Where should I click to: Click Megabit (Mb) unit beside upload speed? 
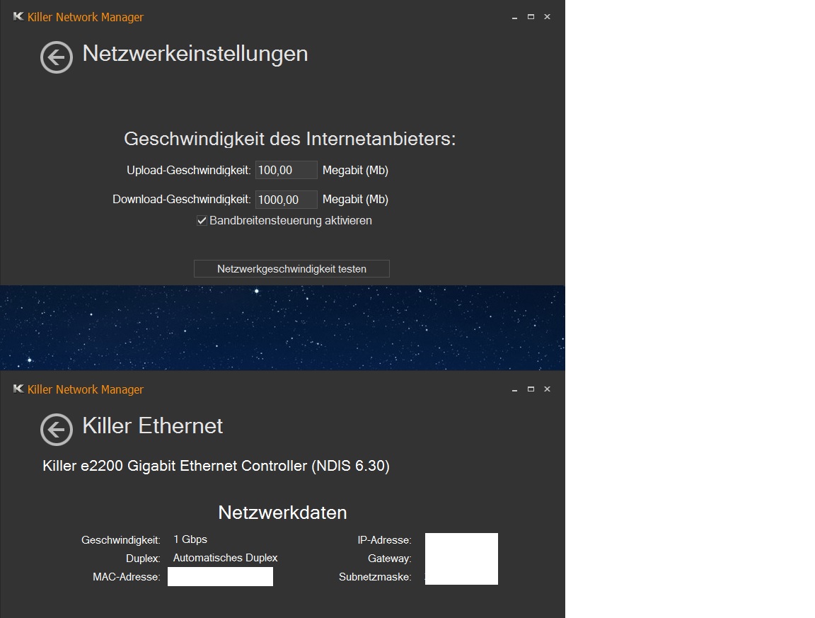(356, 171)
